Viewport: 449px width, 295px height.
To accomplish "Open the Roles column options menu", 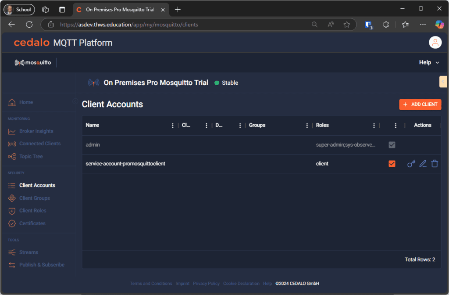I will pyautogui.click(x=374, y=125).
